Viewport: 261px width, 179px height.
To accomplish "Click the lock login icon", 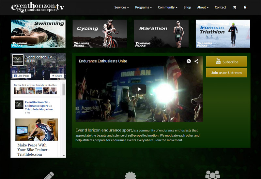I will coord(245,7).
